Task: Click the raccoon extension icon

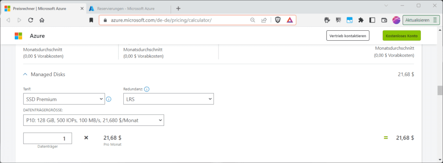Action: click(327, 20)
